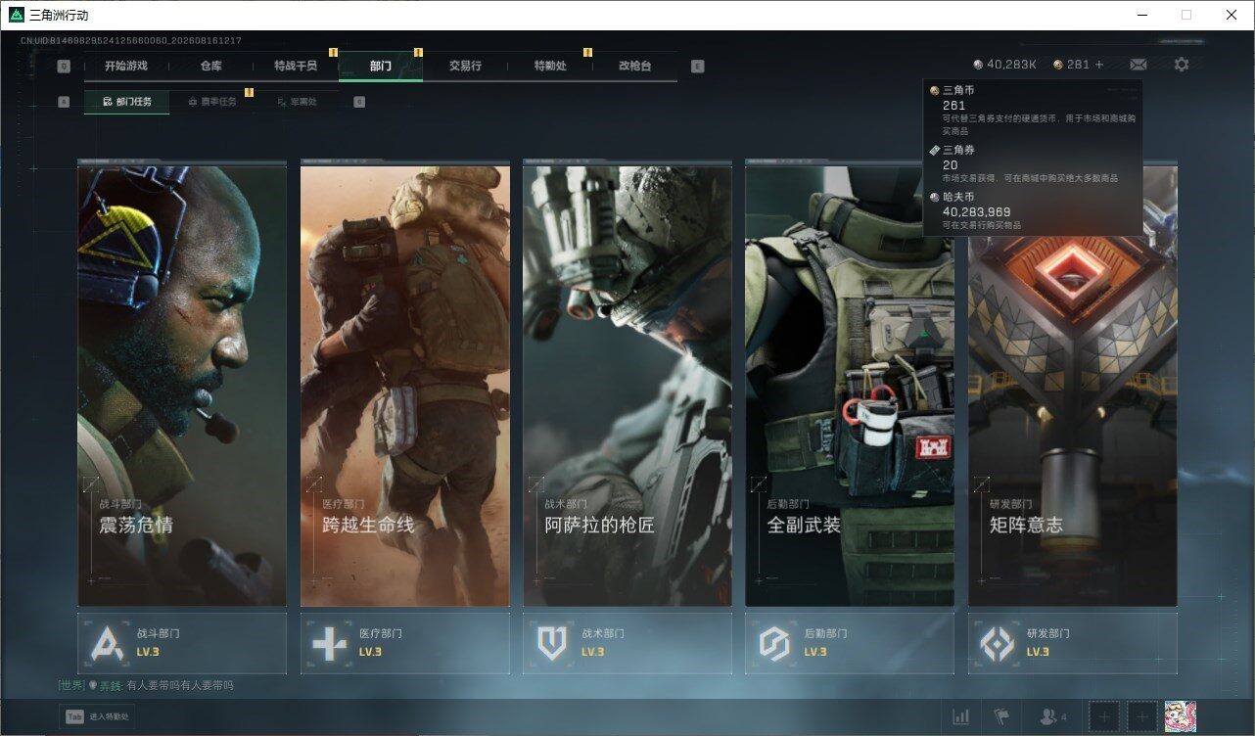
Task: Click the CN UID text at the top left
Action: point(131,41)
